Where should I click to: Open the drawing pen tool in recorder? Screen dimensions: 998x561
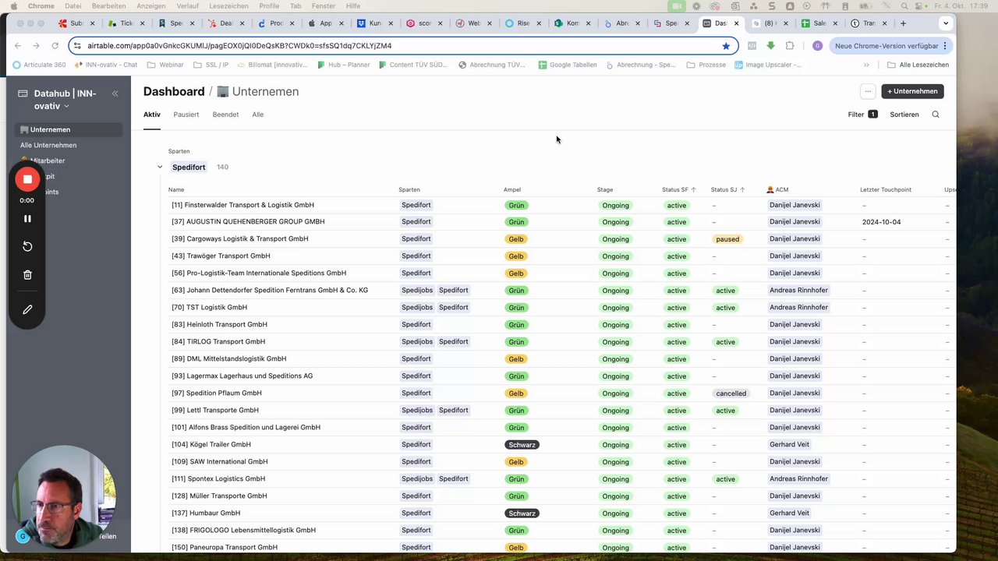[27, 309]
